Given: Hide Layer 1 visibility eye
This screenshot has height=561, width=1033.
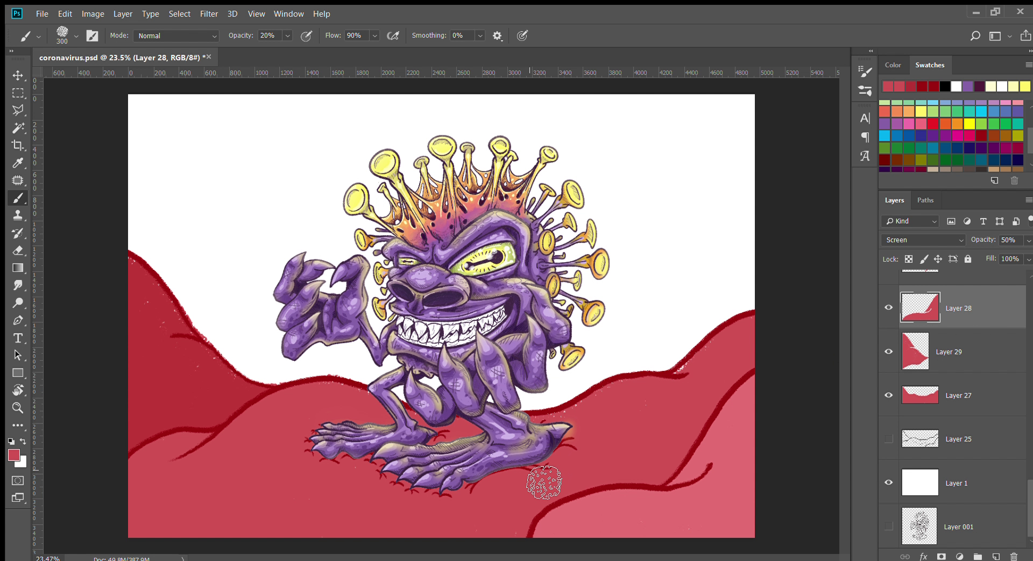Looking at the screenshot, I should click(x=888, y=483).
